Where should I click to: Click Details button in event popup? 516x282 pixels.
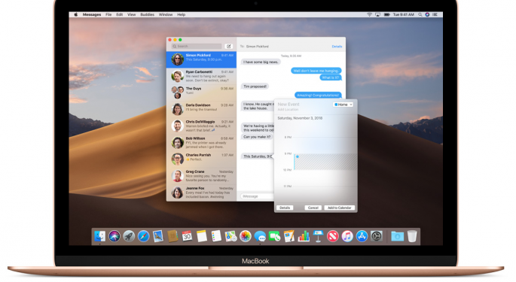tap(285, 208)
